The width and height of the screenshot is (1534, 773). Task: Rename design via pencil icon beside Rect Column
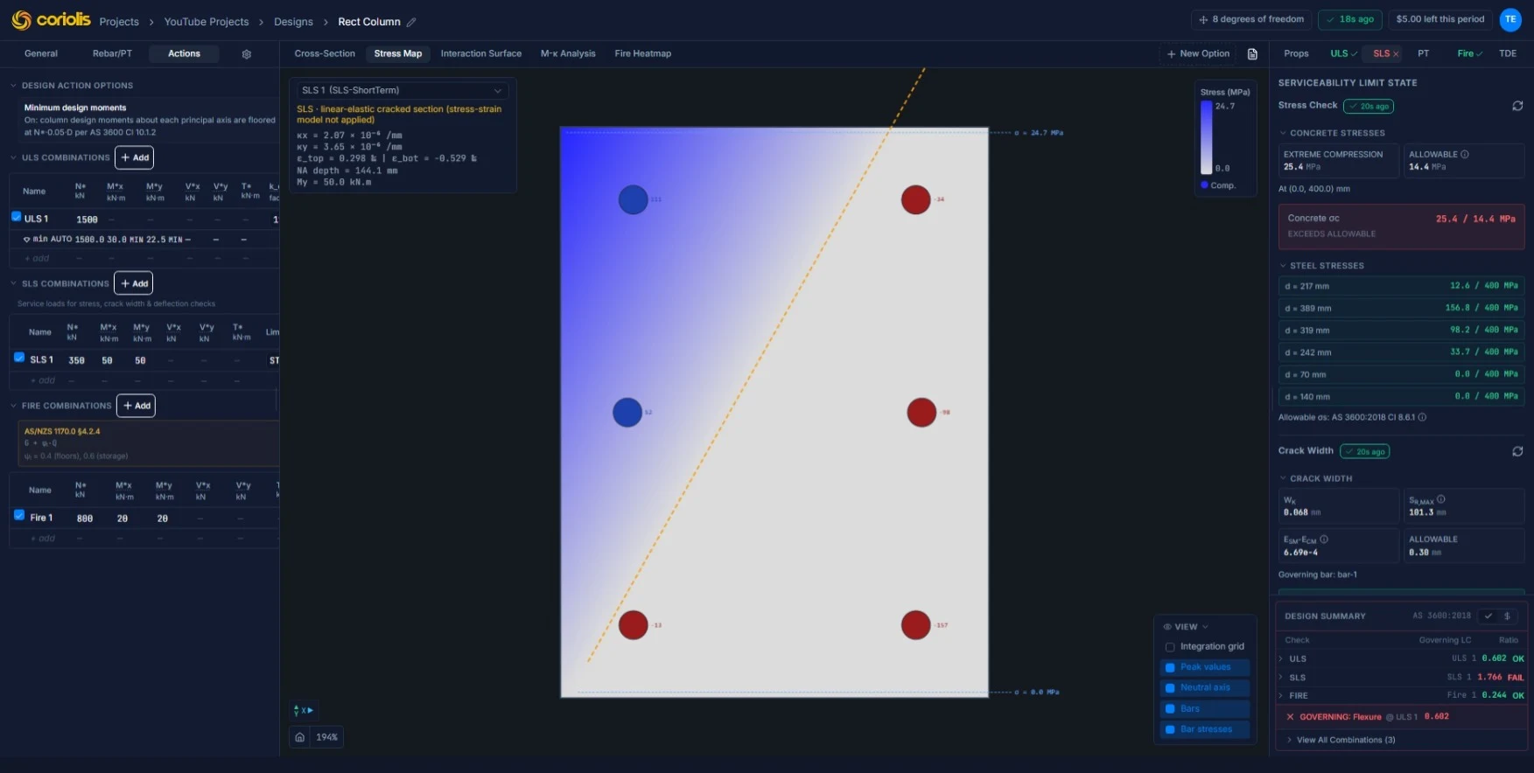pos(411,22)
